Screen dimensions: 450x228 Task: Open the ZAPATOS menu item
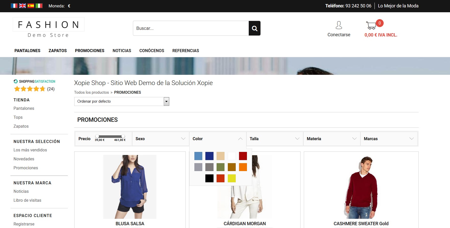pos(58,51)
